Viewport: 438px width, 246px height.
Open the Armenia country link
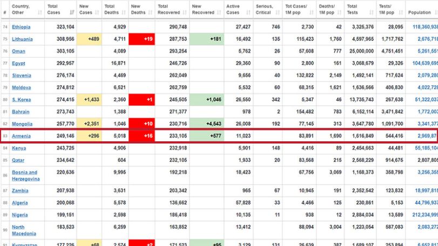[x=21, y=136]
